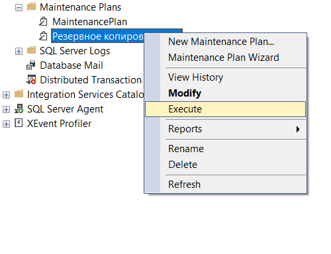This screenshot has width=331, height=254.
Task: Expand the XEvent Profiler node
Action: [x=6, y=124]
